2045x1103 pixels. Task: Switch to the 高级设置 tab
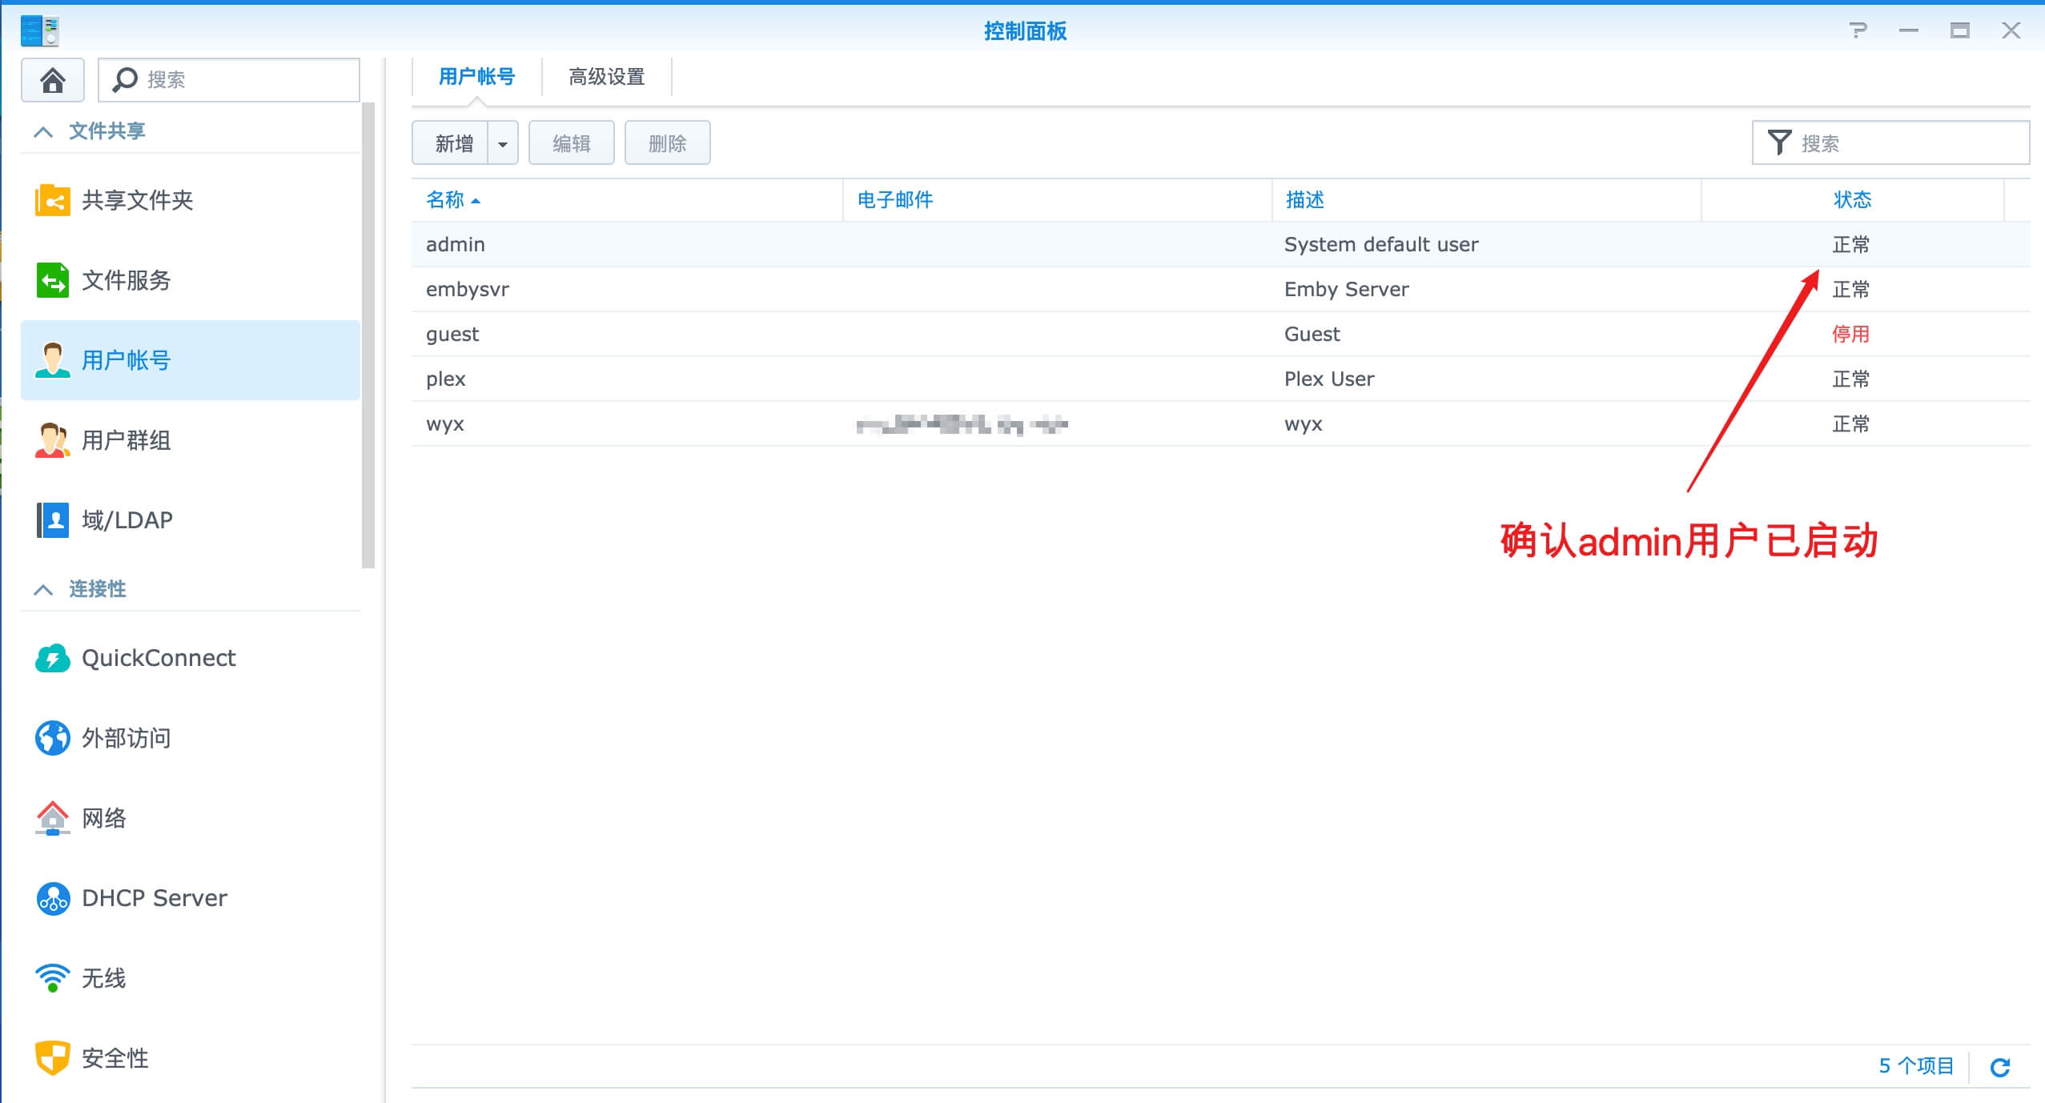[606, 76]
